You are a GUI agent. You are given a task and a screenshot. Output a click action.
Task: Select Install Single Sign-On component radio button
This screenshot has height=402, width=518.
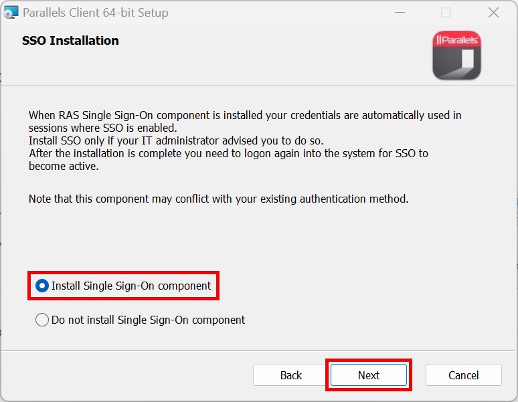tap(42, 286)
